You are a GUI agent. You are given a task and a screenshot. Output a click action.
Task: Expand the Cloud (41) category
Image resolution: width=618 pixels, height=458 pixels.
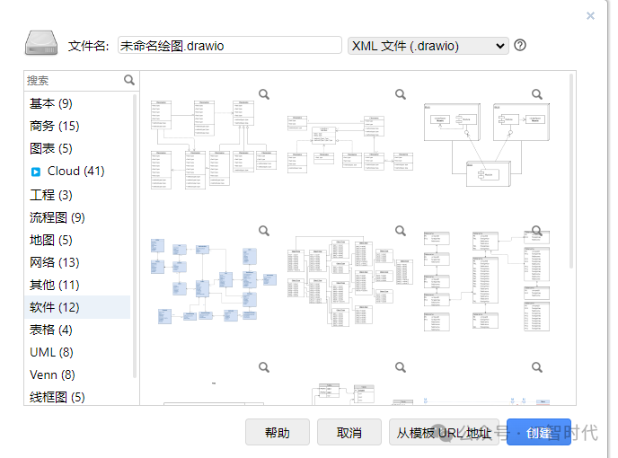(75, 171)
